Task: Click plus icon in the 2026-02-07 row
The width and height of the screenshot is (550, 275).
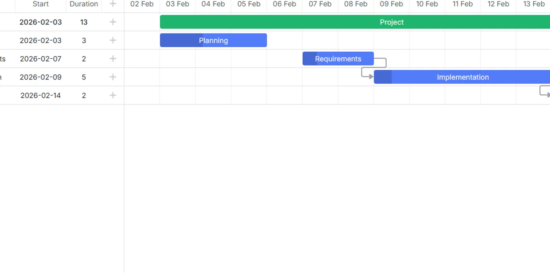Action: pyautogui.click(x=113, y=59)
